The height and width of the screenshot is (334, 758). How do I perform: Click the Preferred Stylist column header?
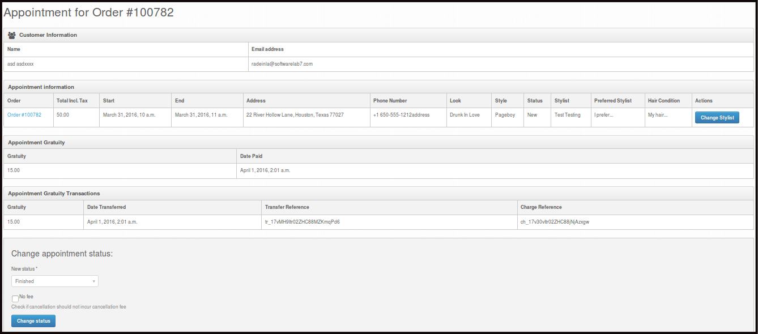(613, 101)
